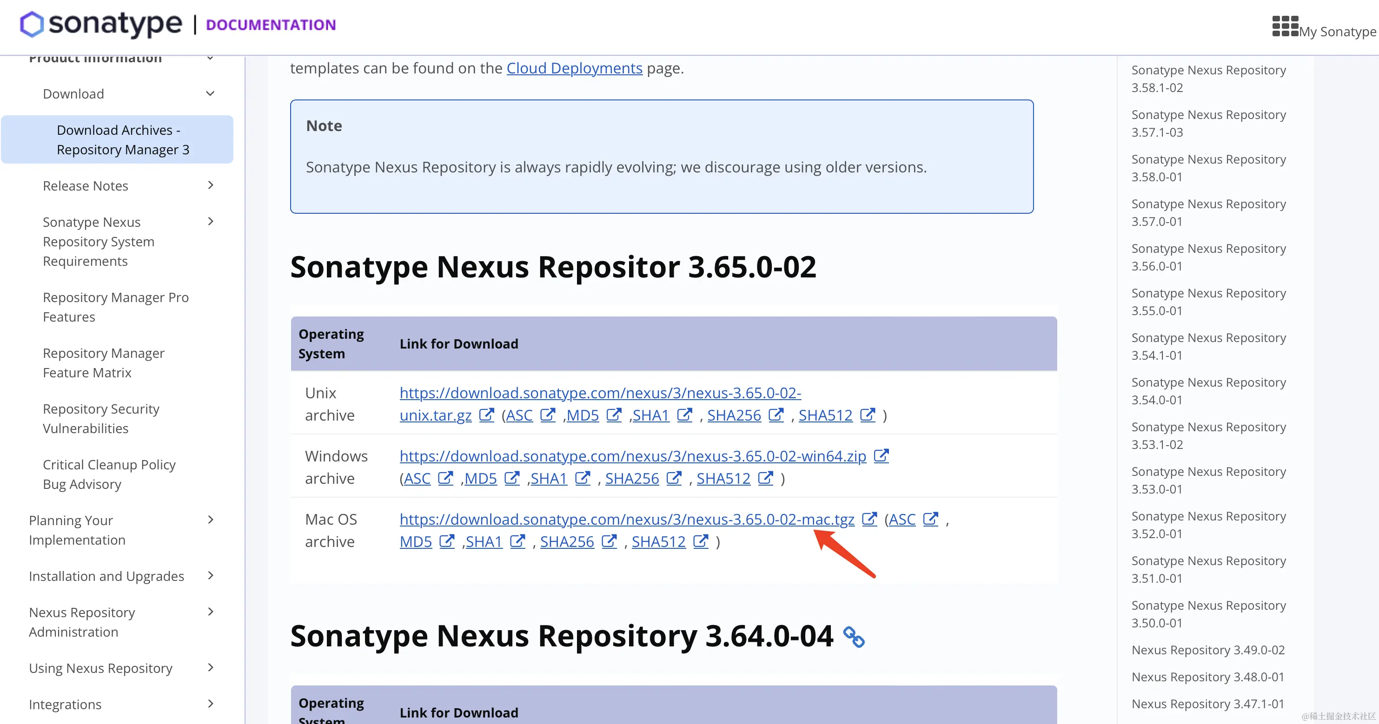Click external-link icon after win64.zip download link
Viewport: 1379px width, 724px height.
881,456
